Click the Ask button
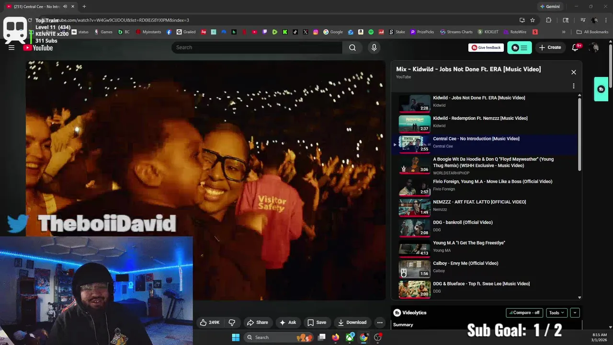 [x=288, y=322]
